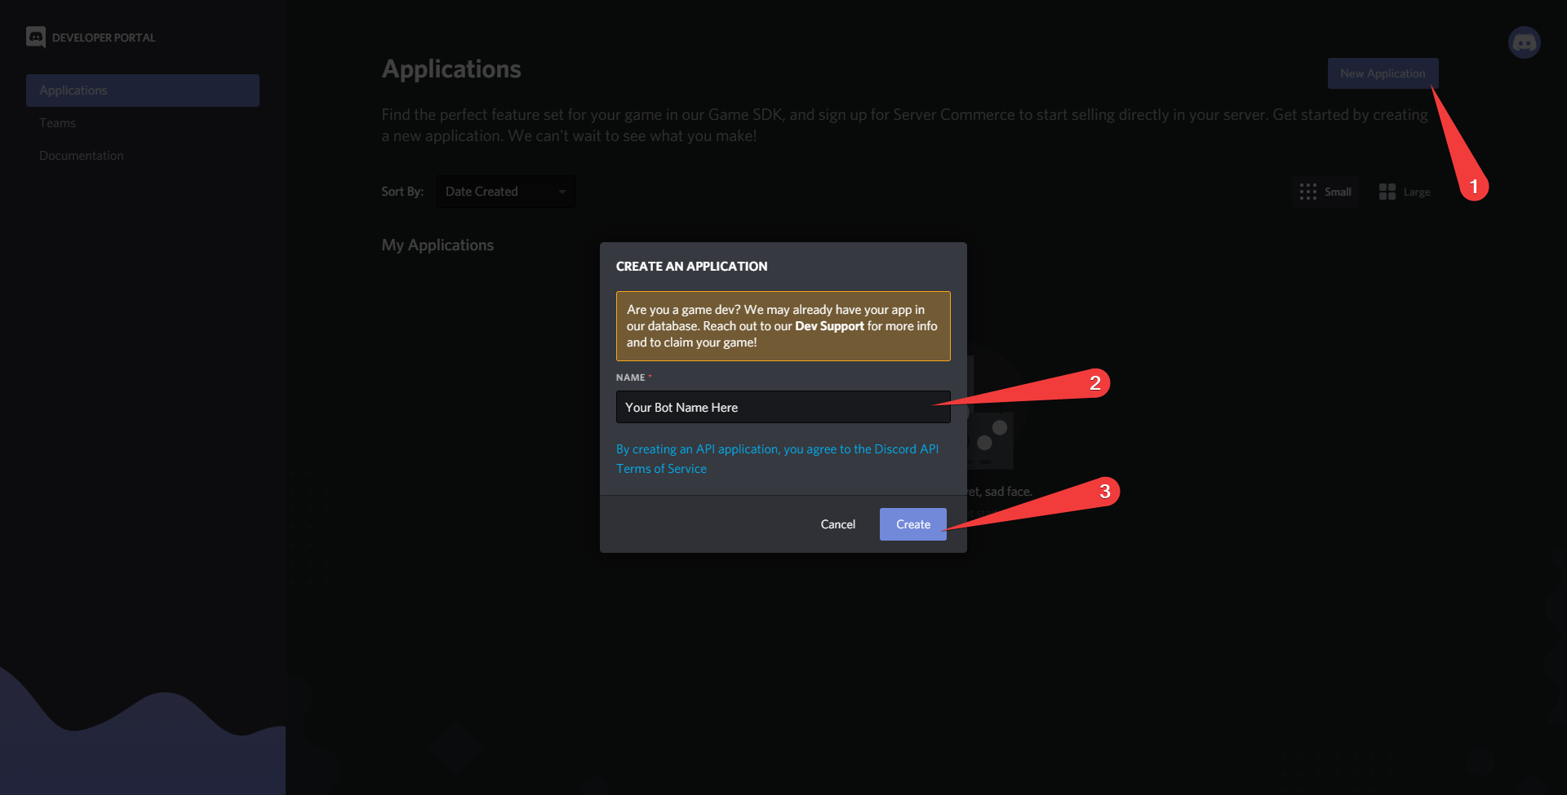Open the user avatar profile menu
Image resolution: width=1567 pixels, height=795 pixels.
pos(1524,42)
